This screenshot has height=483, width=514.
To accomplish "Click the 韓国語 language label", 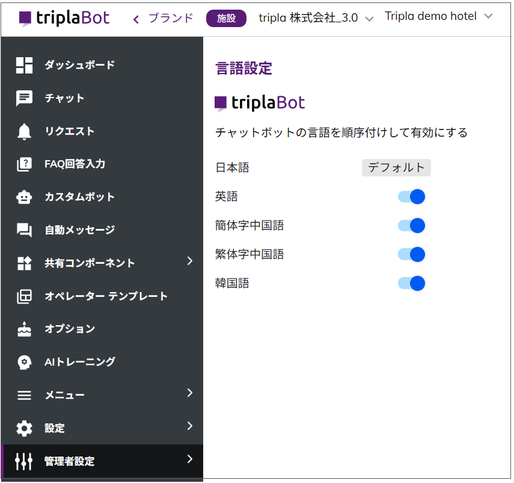I will point(232,284).
